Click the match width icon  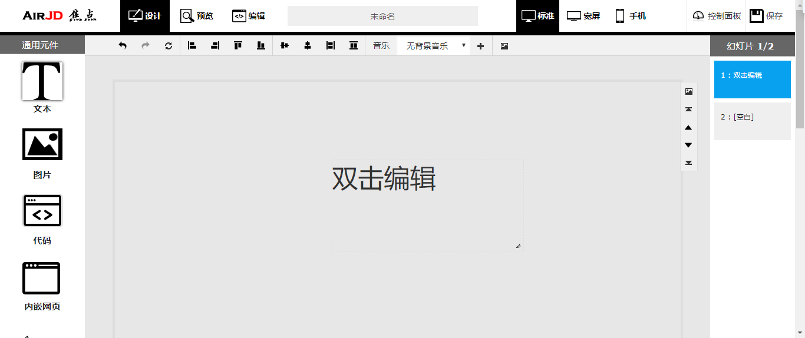(331, 46)
